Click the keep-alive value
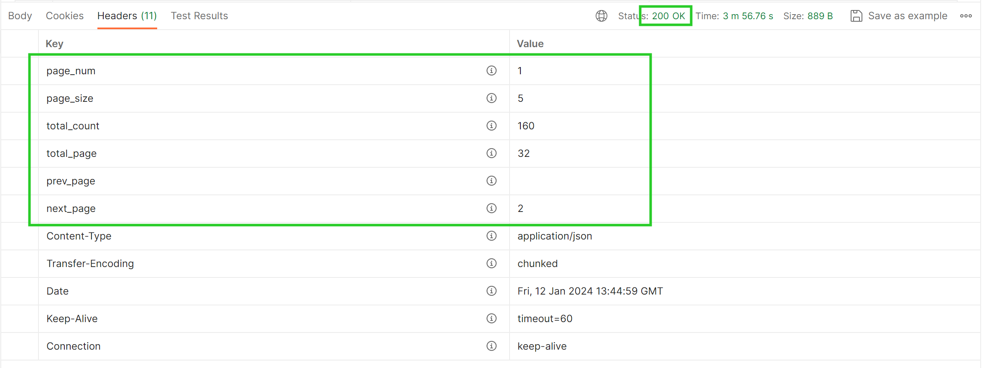The image size is (984, 368). 542,346
